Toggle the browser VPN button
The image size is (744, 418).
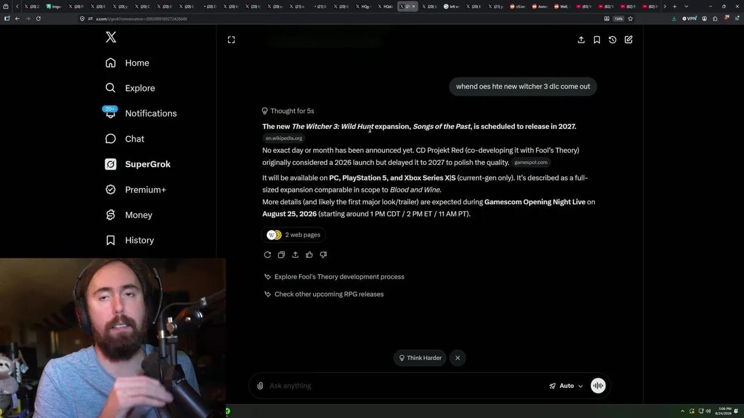[x=689, y=19]
